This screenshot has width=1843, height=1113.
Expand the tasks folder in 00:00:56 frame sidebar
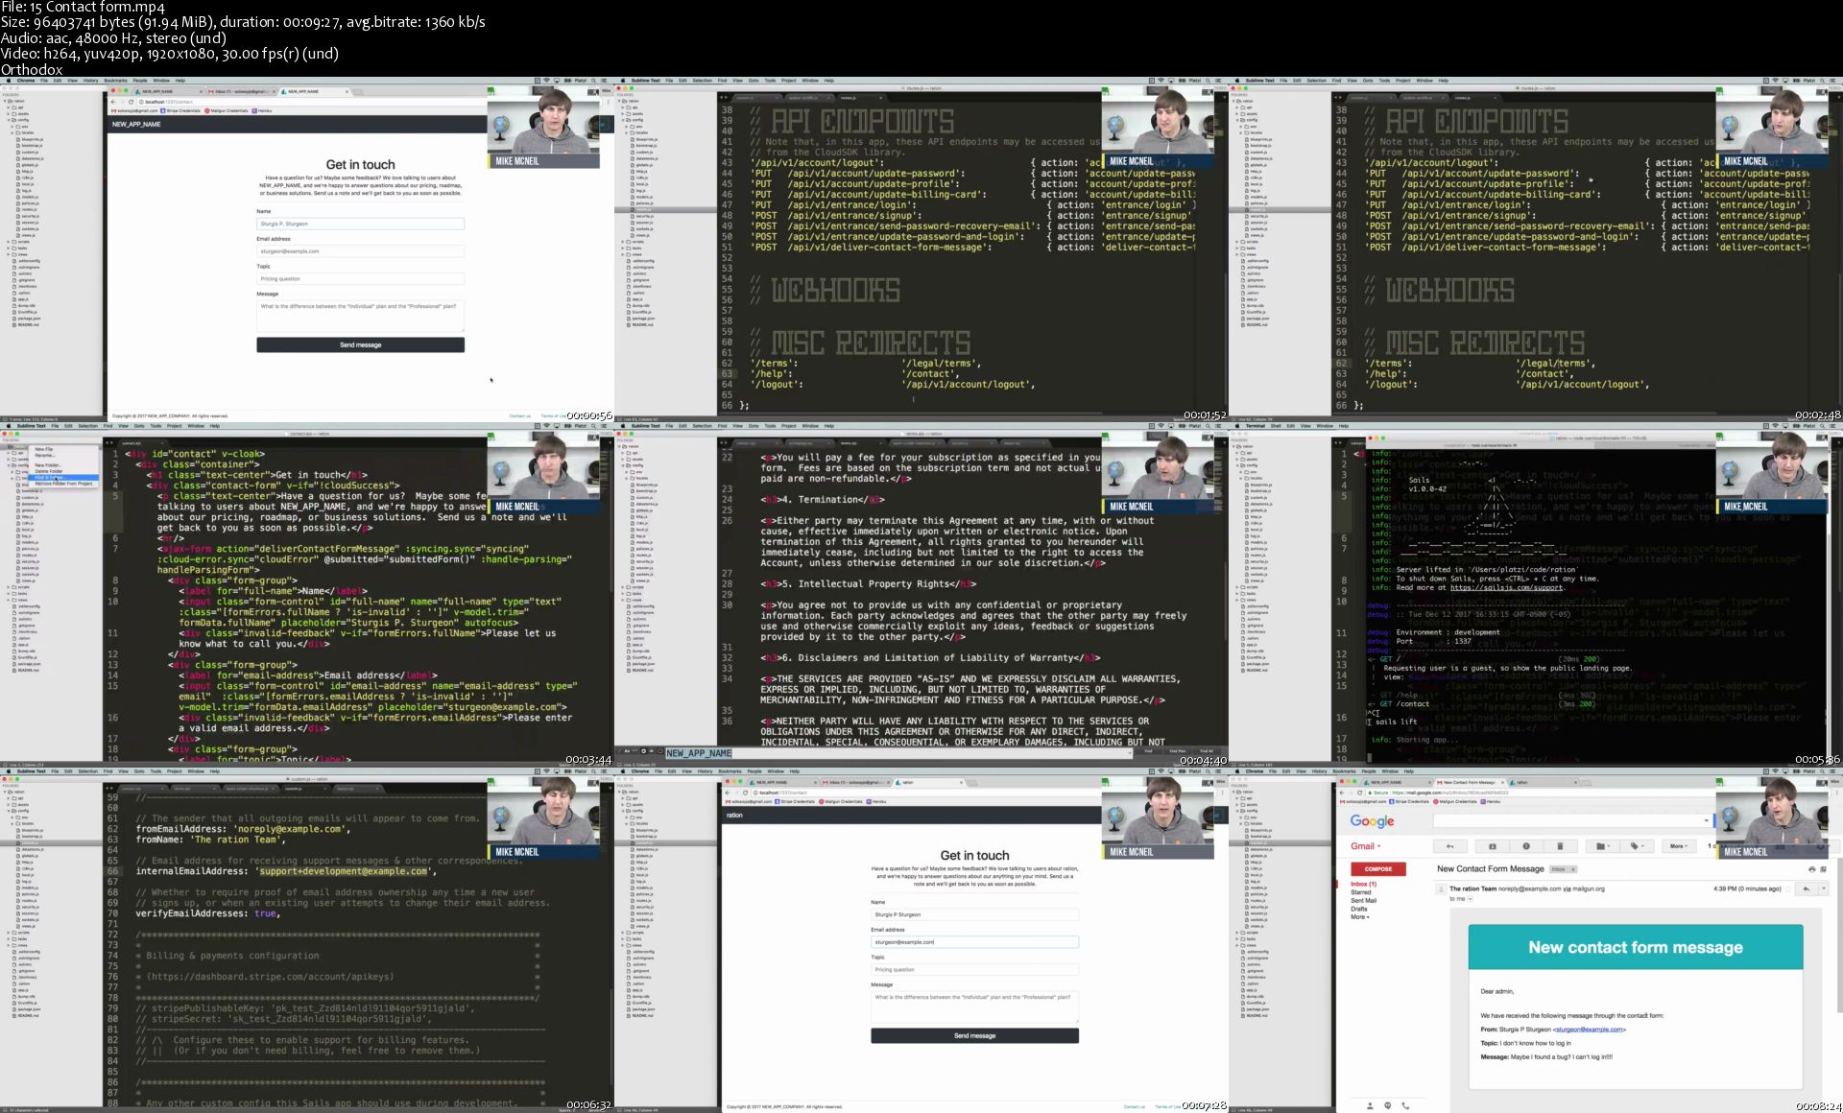[9, 249]
